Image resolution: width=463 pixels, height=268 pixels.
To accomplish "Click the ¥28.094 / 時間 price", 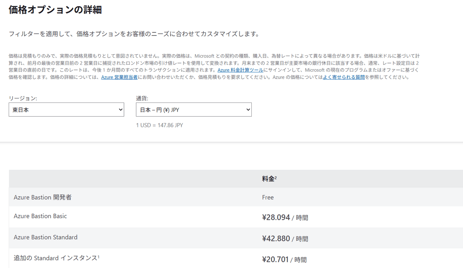I will pos(285,218).
